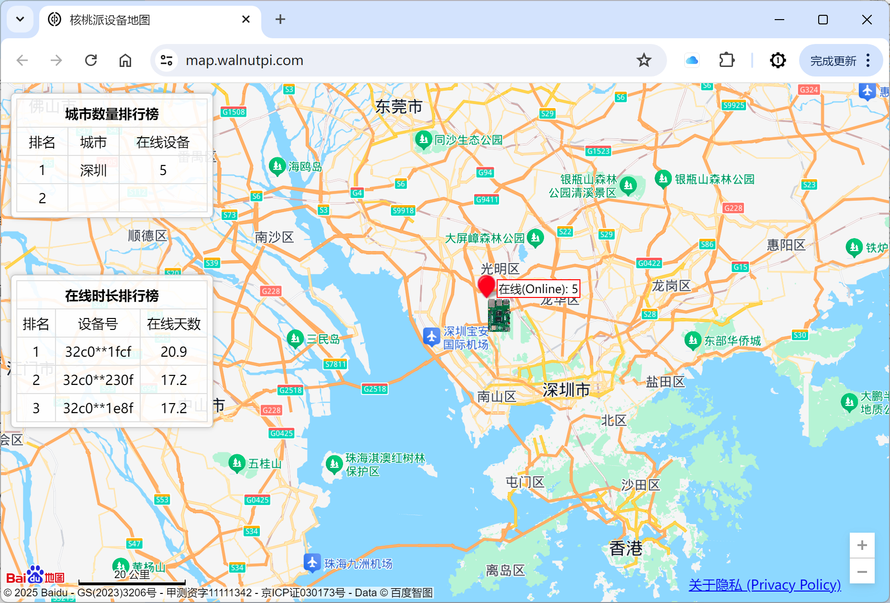Click the Baidu 地图 logo
Image resolution: width=890 pixels, height=603 pixels.
35,575
